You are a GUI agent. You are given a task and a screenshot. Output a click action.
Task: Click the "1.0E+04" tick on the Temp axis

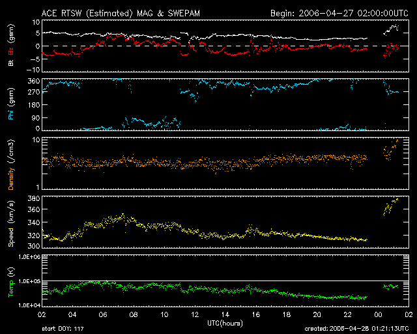29,305
